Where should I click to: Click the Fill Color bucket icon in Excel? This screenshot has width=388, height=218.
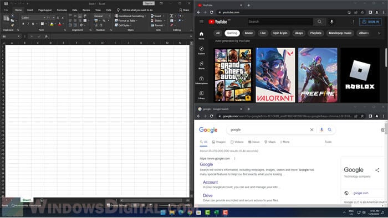52,24
